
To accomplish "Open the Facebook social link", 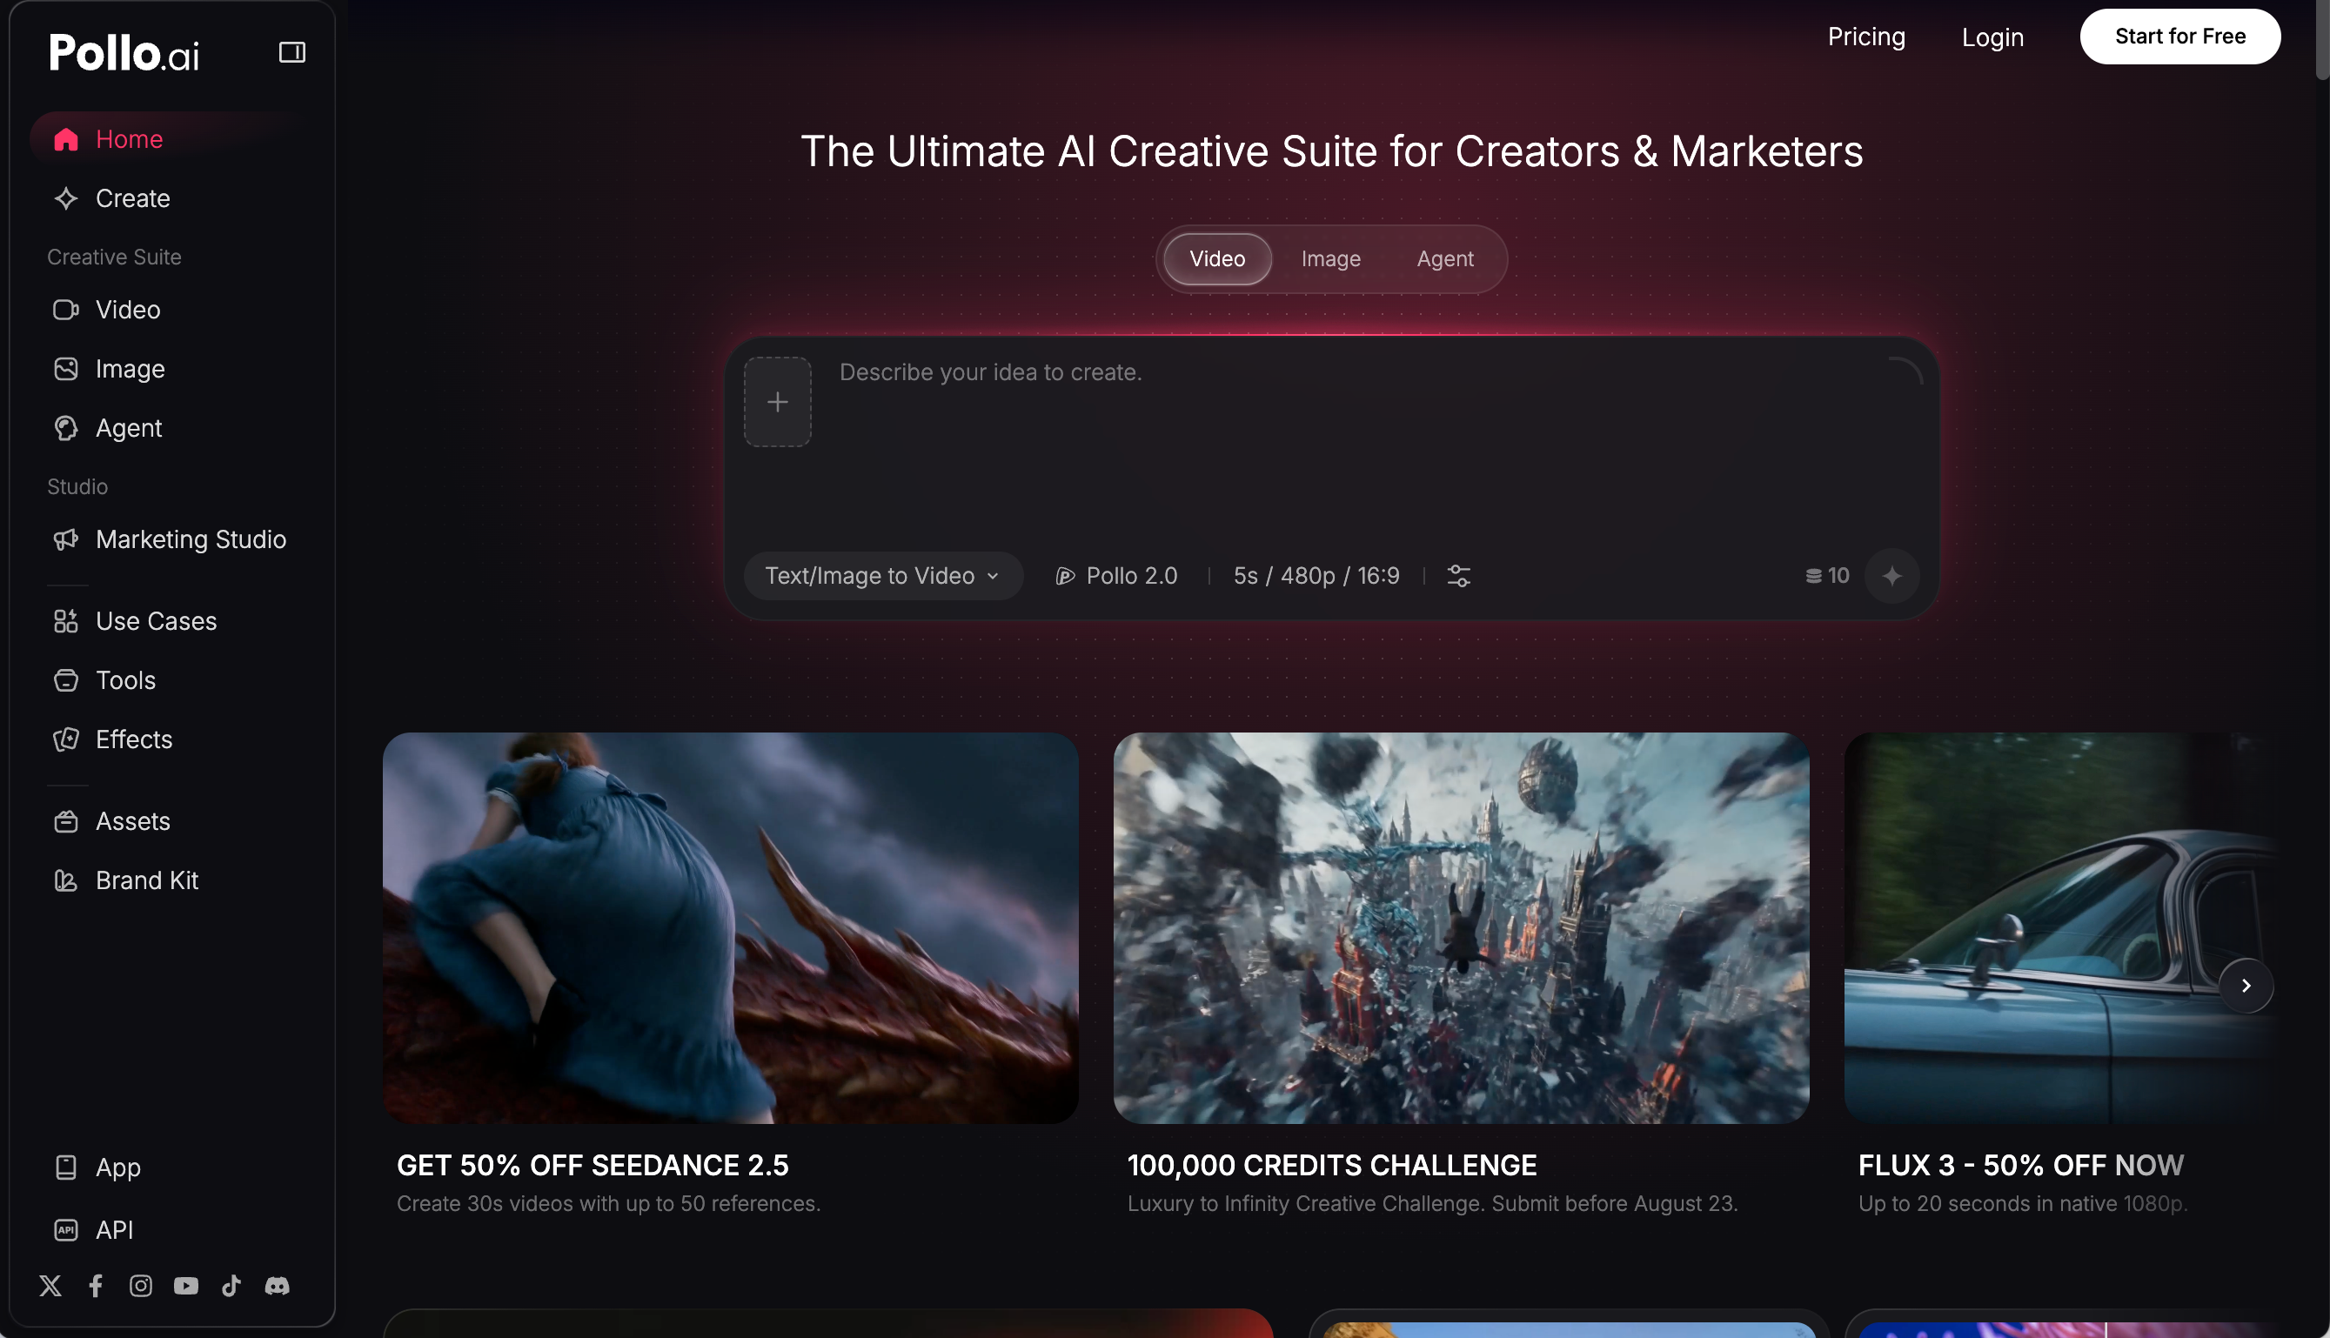I will coord(96,1286).
